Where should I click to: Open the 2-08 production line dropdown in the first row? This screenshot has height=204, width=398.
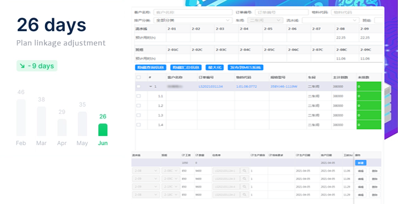pyautogui.click(x=146, y=171)
